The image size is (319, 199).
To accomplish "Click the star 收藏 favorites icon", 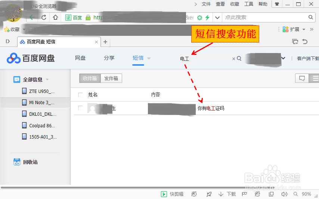I will point(7,29).
